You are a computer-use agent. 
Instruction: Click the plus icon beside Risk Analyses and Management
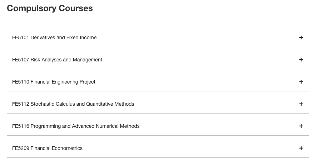301,60
